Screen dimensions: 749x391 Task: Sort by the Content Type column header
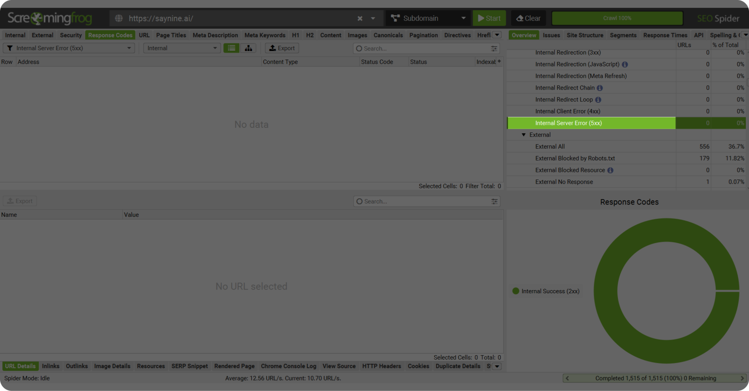[310, 62]
